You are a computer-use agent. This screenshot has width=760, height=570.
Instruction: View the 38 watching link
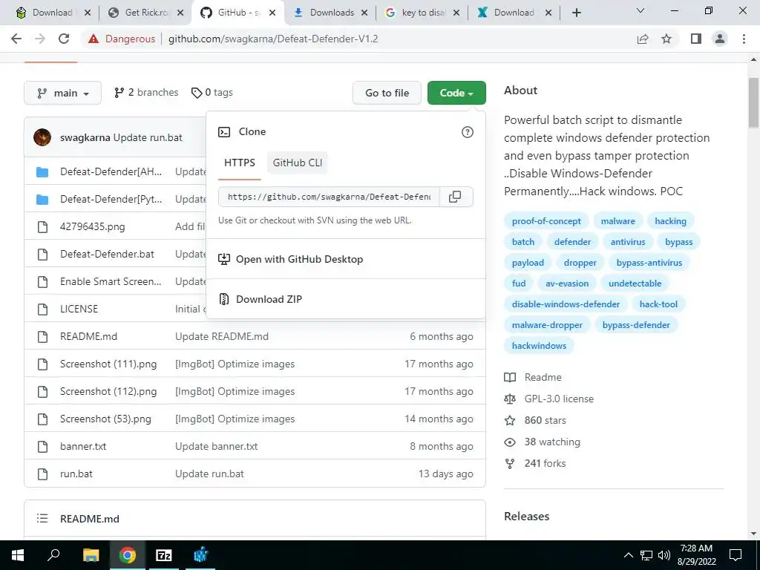[x=542, y=442]
